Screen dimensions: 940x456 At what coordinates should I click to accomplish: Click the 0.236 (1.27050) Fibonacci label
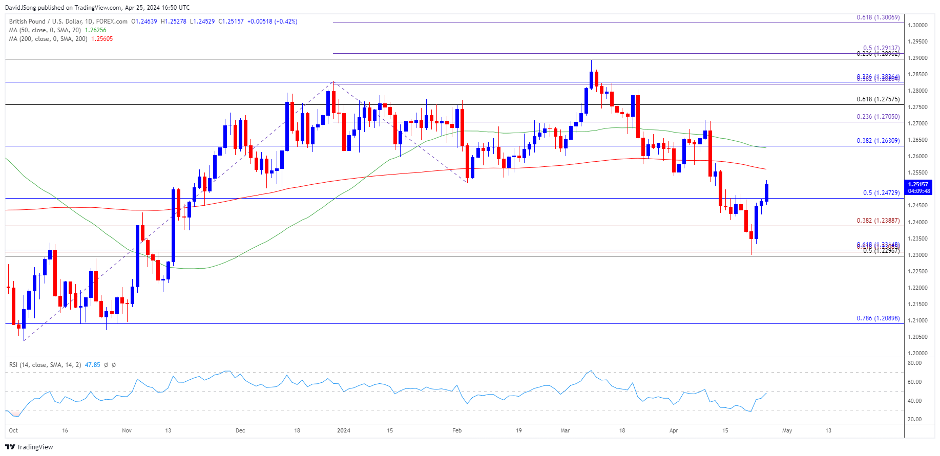point(878,117)
